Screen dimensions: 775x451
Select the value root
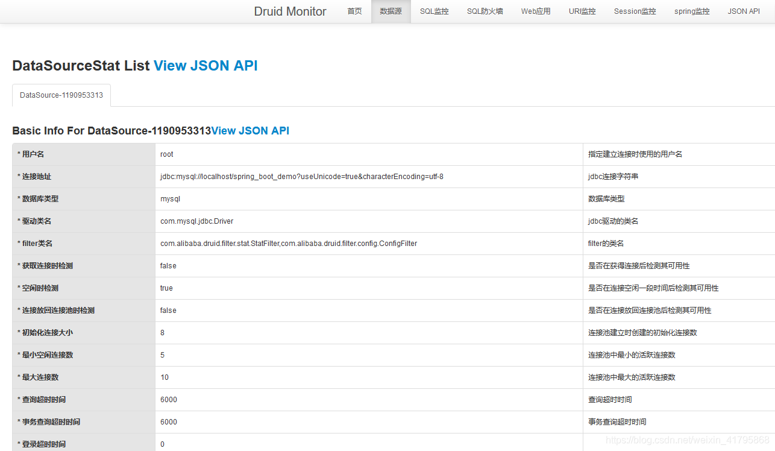167,154
